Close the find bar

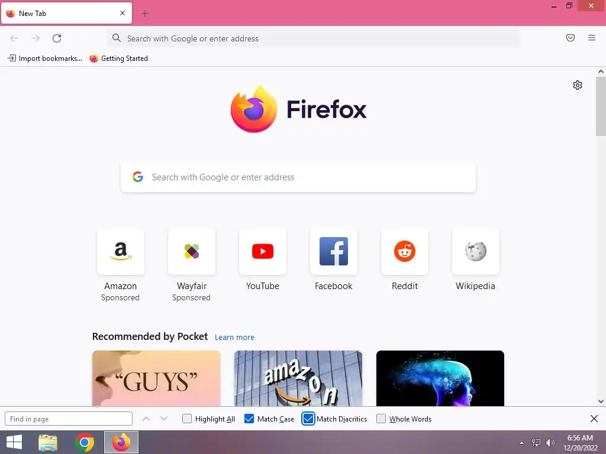594,419
